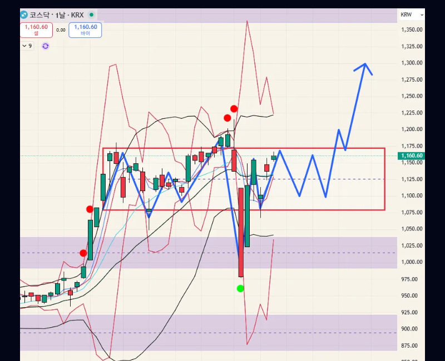Click the 0.00 spread value
445x361 pixels.
(x=61, y=30)
